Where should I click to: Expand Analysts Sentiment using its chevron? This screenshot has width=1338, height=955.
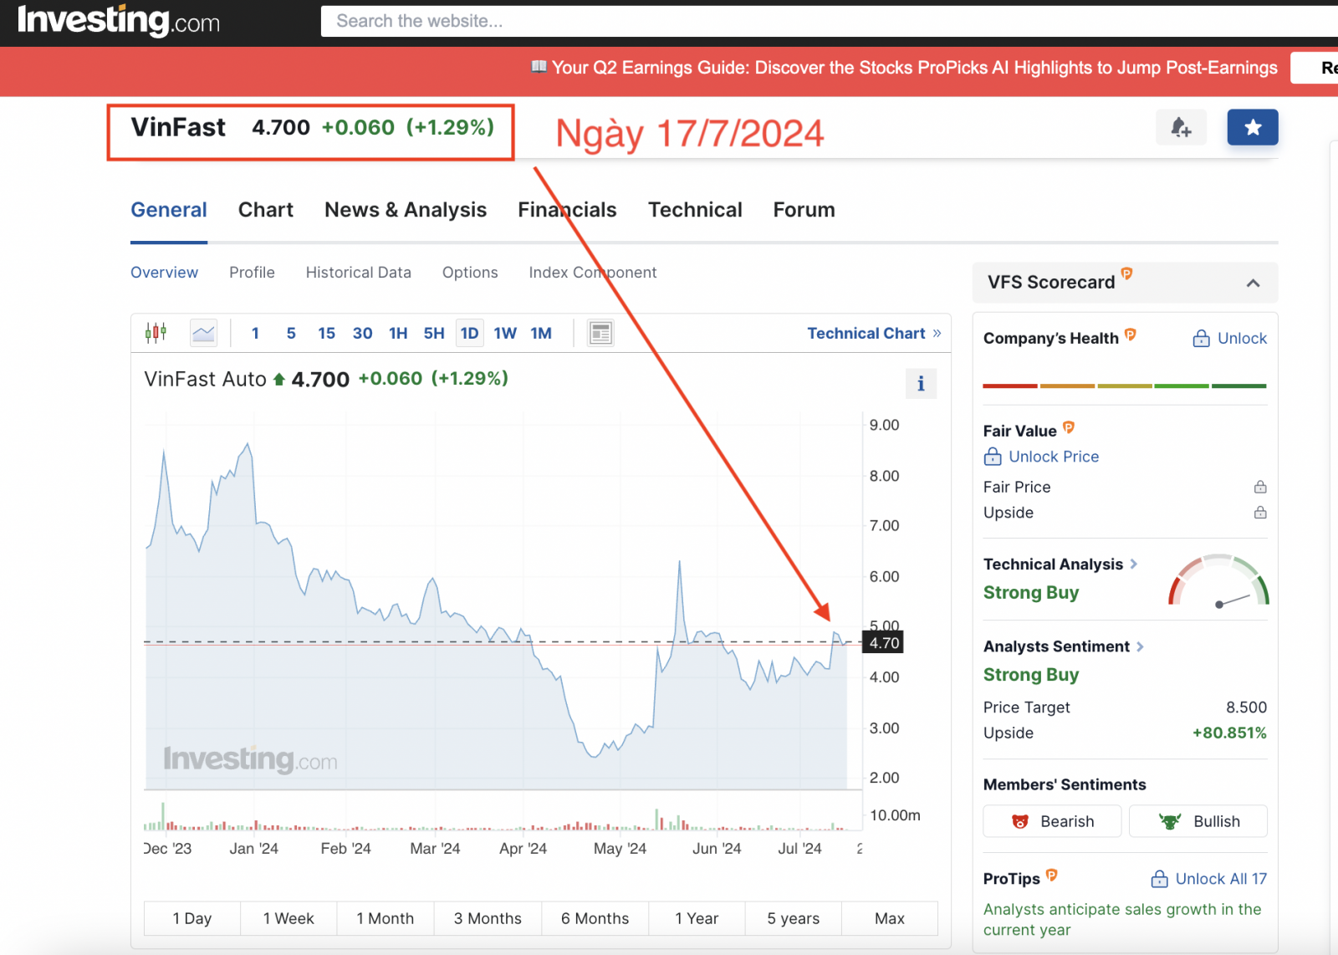tap(1141, 646)
